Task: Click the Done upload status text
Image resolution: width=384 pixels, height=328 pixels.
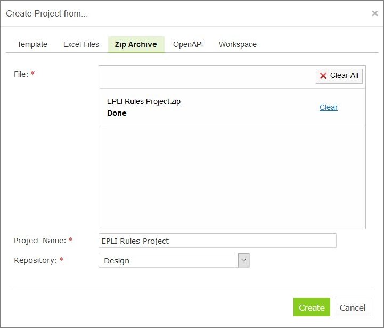Action: pos(117,113)
